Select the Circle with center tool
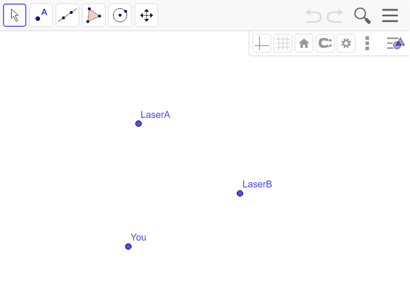 pos(120,15)
